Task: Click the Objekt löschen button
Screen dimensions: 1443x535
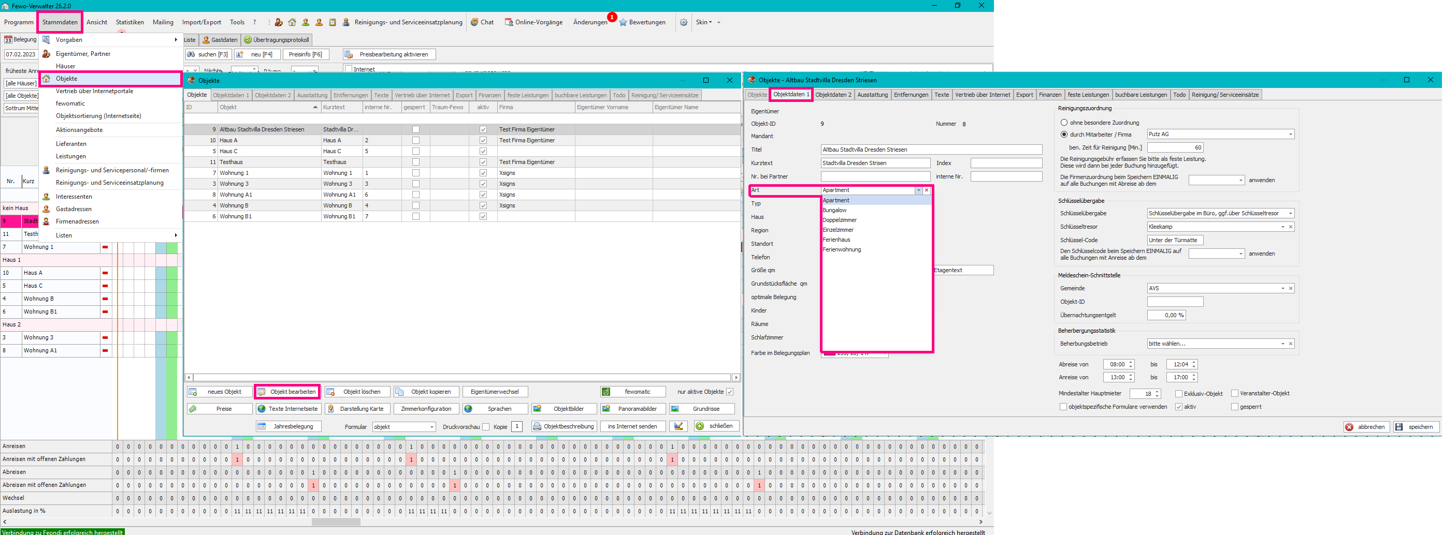Action: (x=357, y=392)
